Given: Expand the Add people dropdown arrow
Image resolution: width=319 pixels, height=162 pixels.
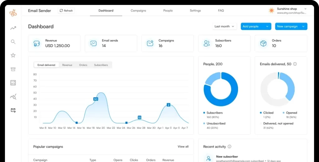Looking at the screenshot, I should tap(267, 26).
